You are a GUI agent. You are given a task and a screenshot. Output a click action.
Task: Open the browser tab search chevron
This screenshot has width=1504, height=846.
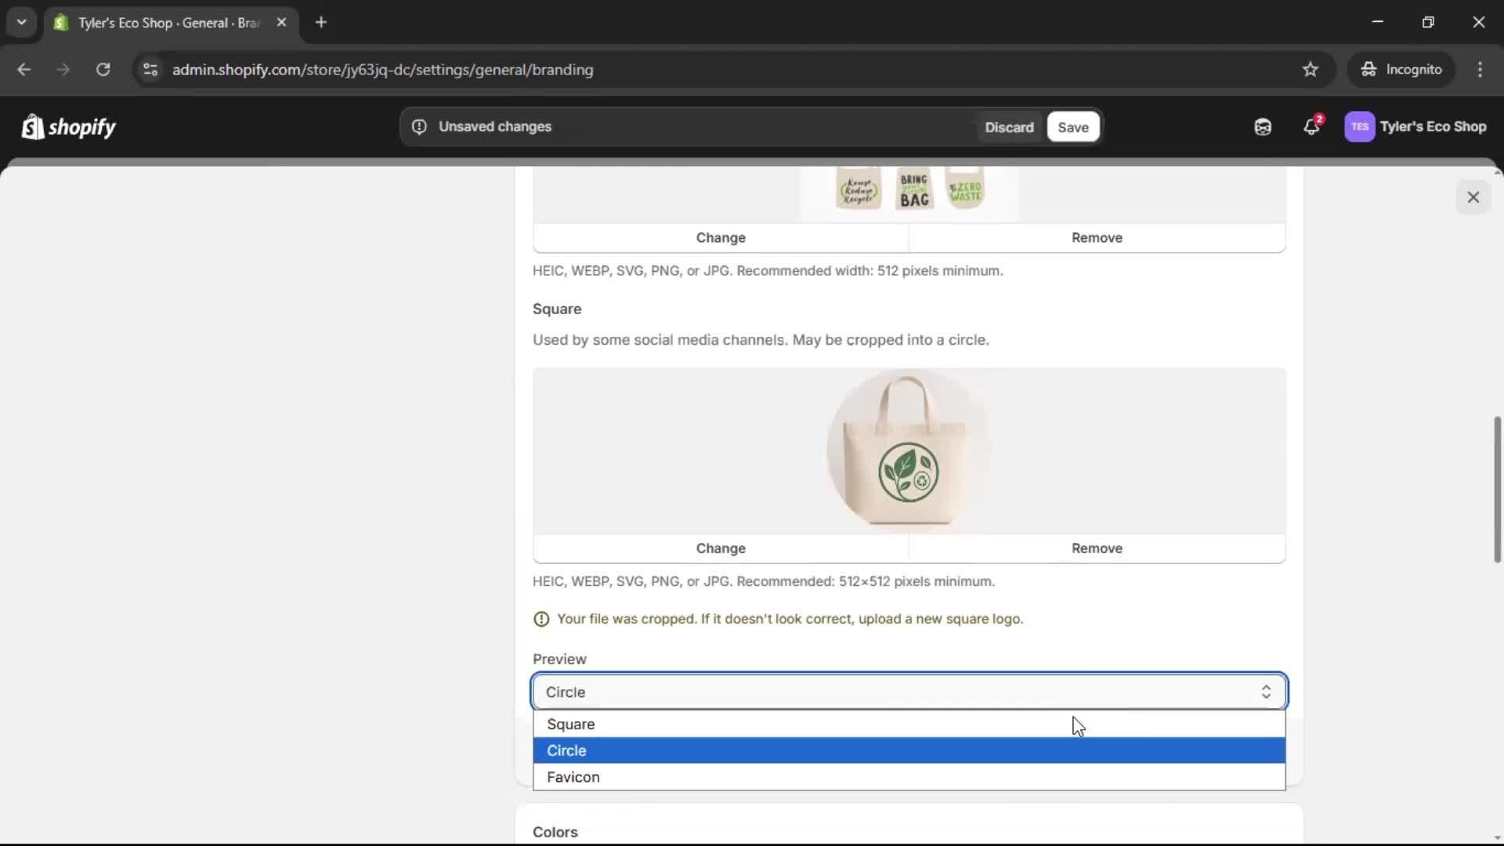(21, 22)
